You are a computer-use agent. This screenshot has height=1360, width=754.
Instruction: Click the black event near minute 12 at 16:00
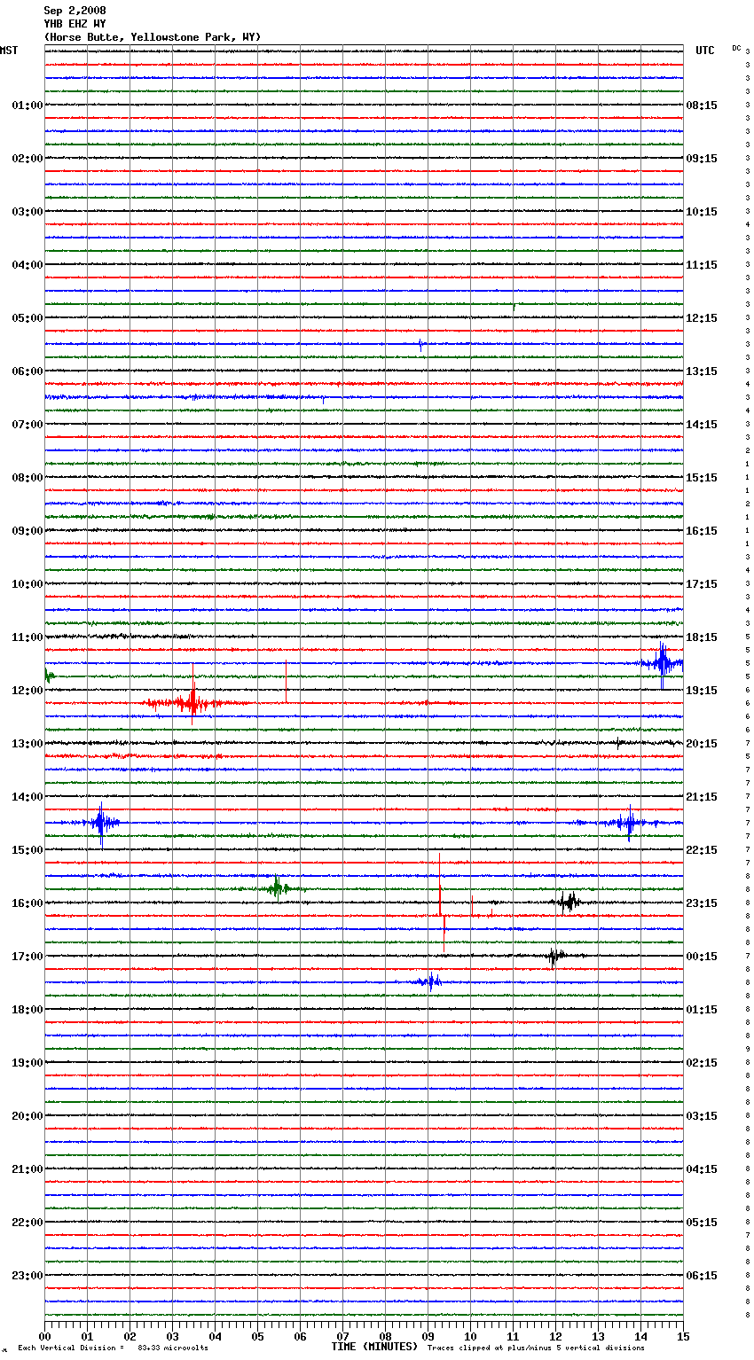(569, 903)
